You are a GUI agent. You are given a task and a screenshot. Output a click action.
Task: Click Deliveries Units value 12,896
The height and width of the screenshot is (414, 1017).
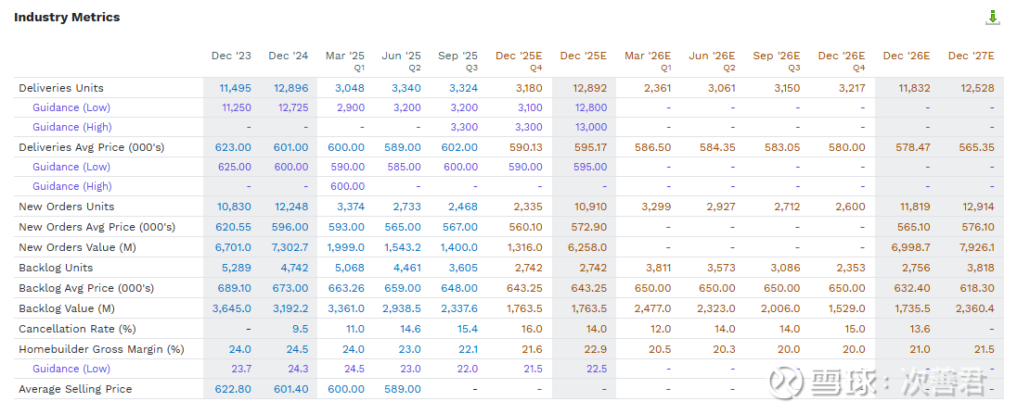(290, 88)
